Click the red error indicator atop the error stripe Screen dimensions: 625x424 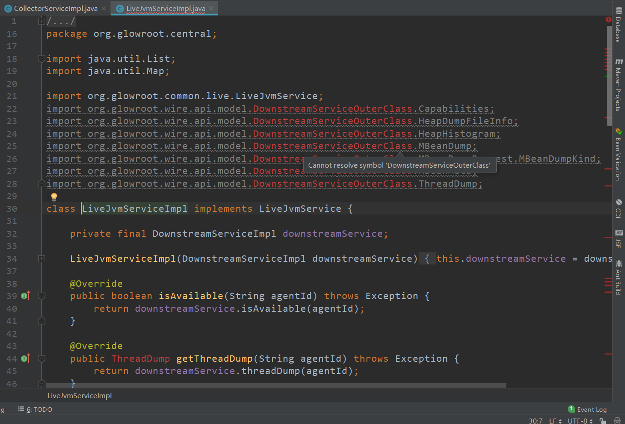coord(609,20)
